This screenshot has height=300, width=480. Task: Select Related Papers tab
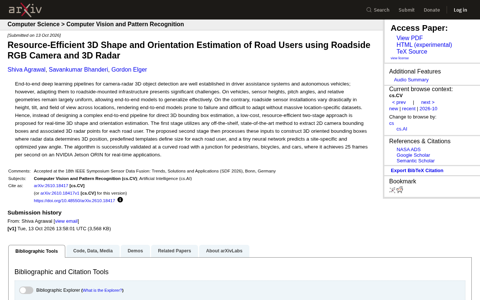click(174, 251)
